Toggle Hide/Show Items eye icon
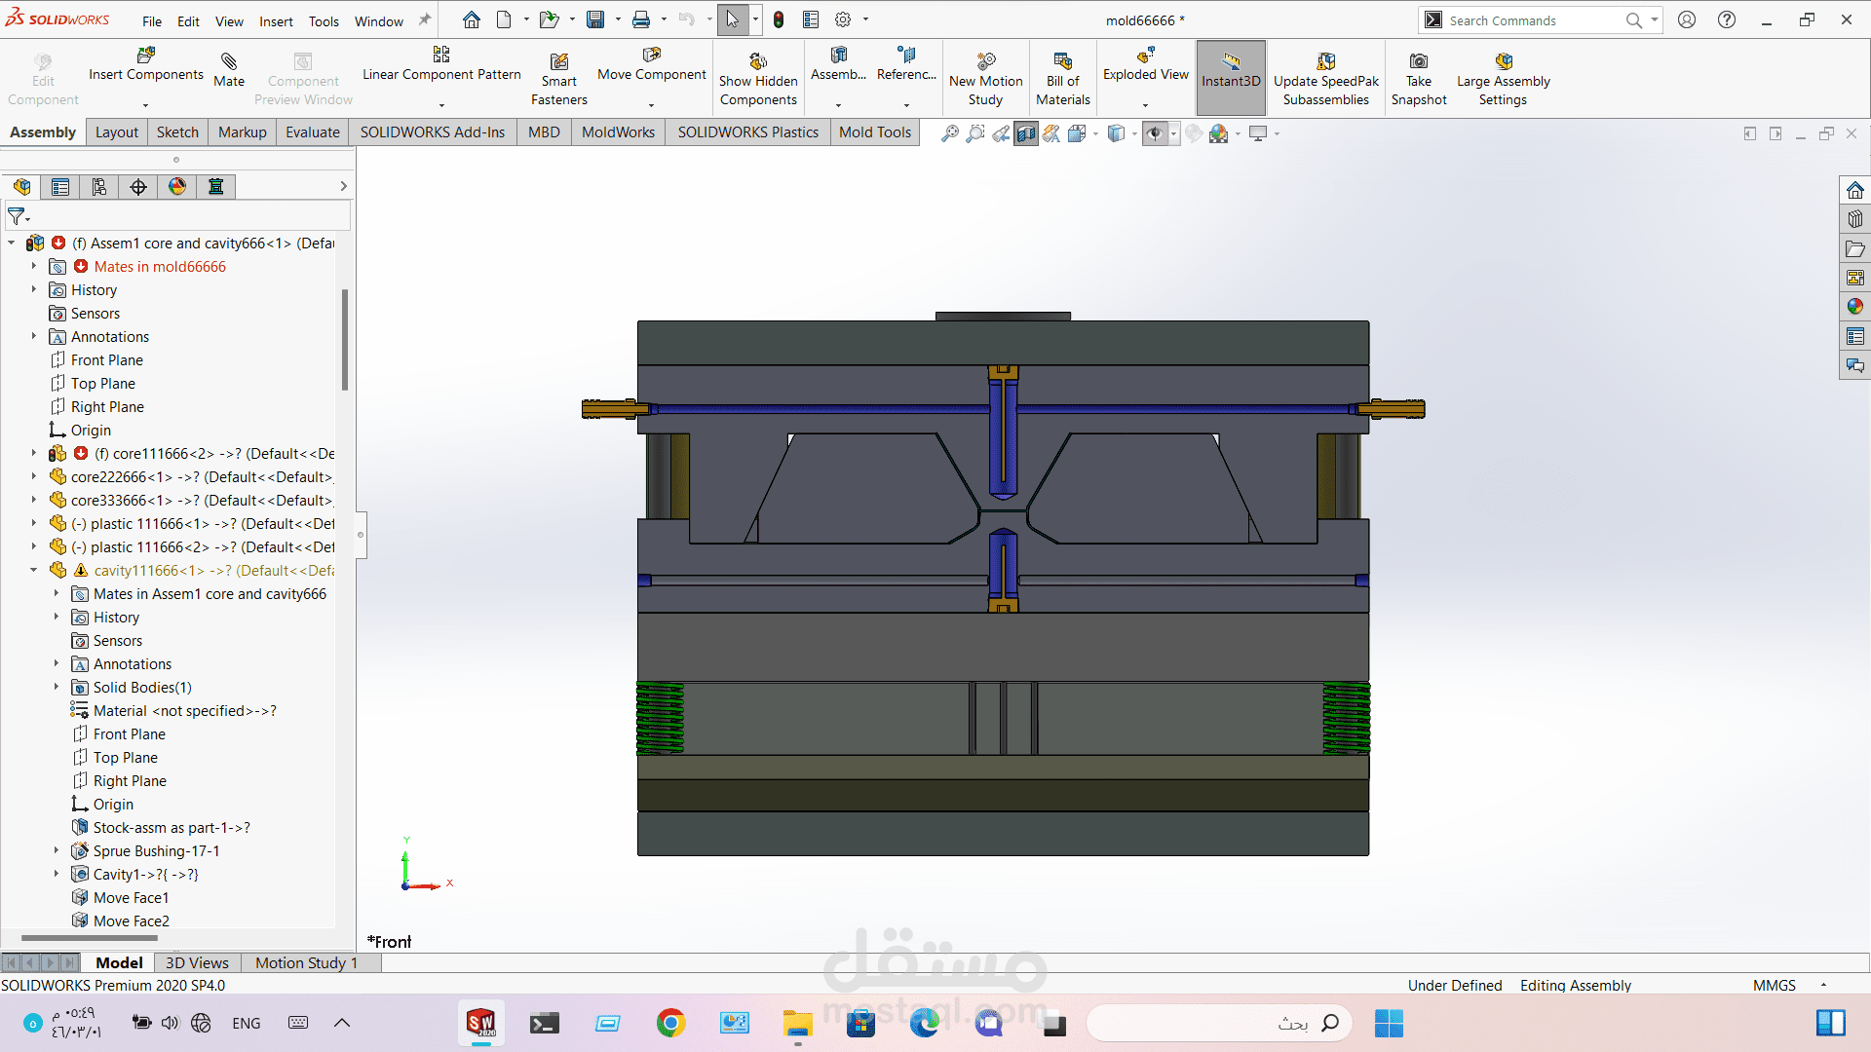 [x=1155, y=134]
